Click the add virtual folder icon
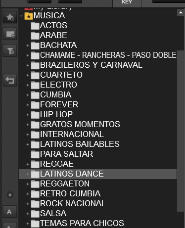The image size is (185, 228). click(10, 34)
